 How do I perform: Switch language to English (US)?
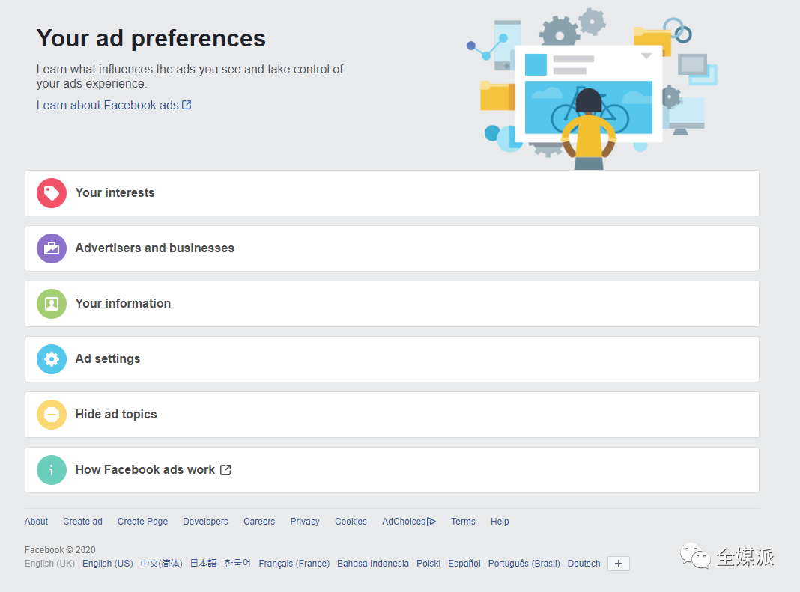(108, 564)
